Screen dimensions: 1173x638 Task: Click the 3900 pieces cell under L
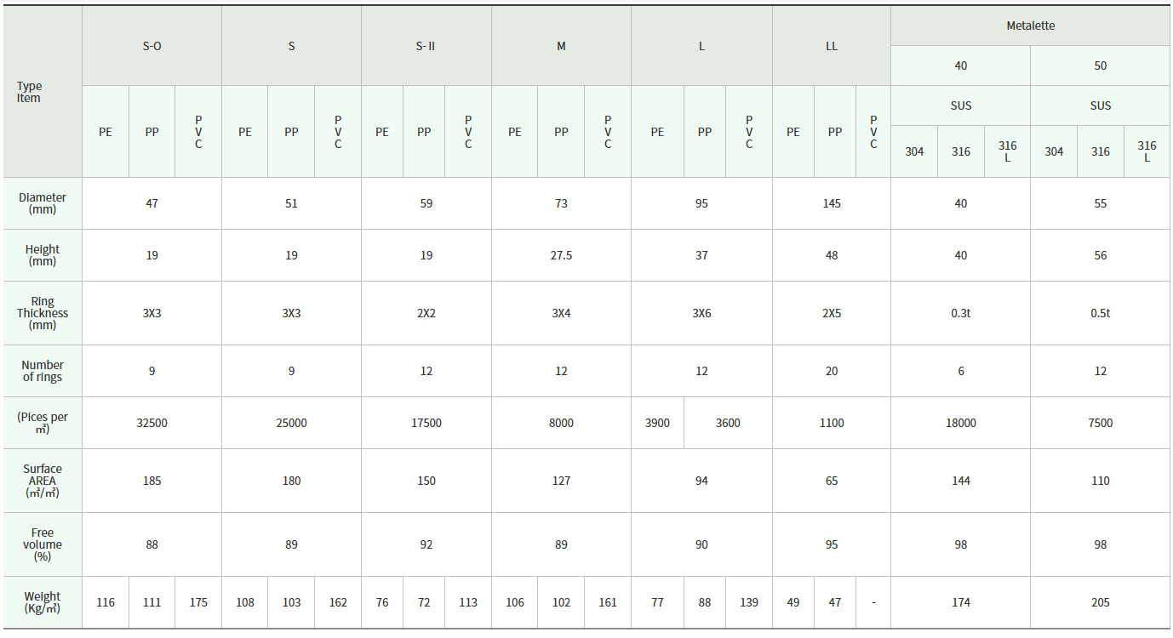pyautogui.click(x=657, y=423)
